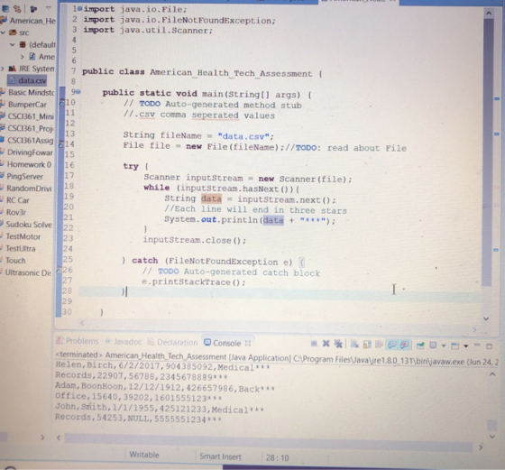Click the editor vertical scrollbar thumb

tap(488, 152)
